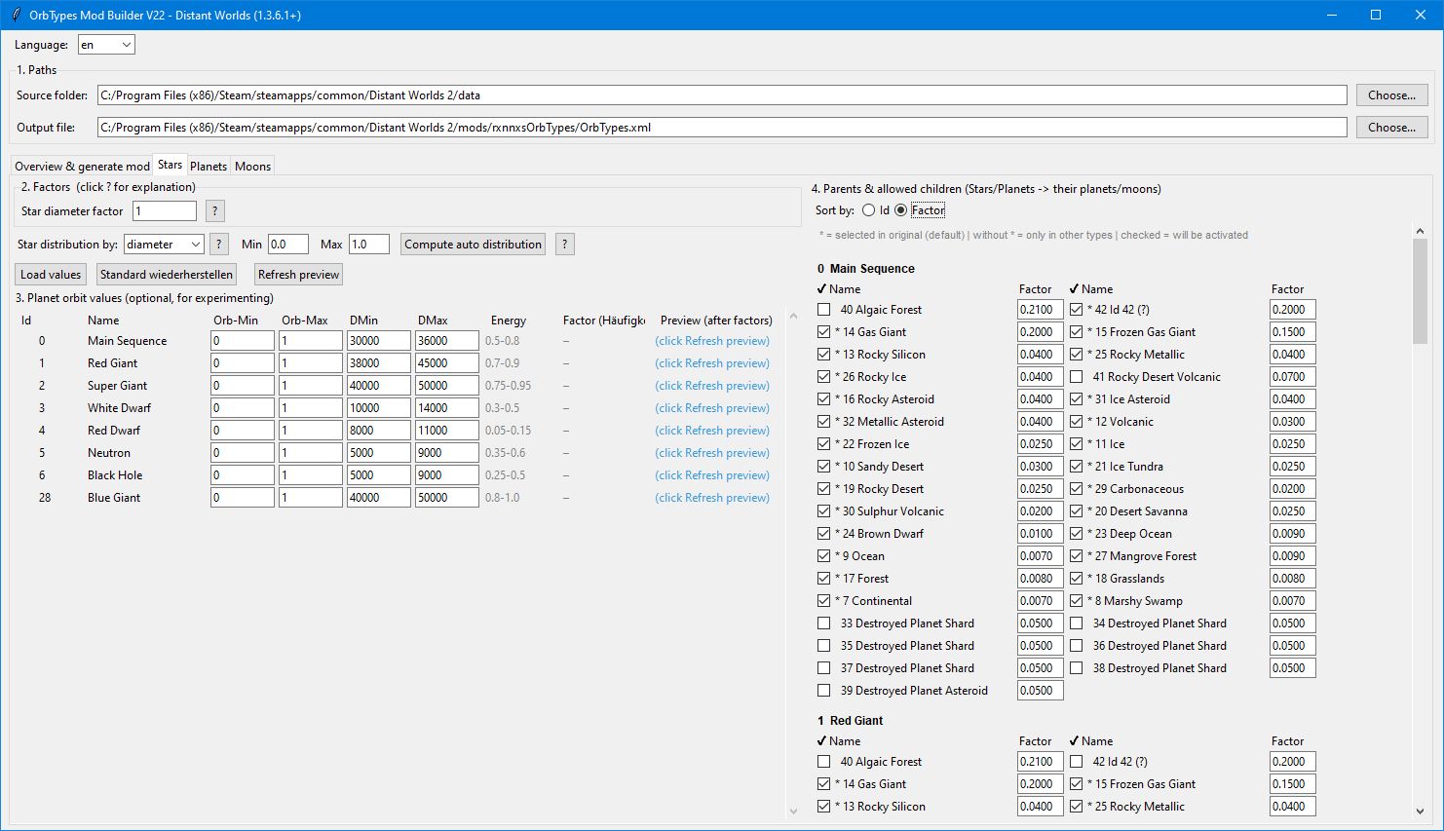
Task: Click the Super Giant row name
Action: [x=118, y=386]
